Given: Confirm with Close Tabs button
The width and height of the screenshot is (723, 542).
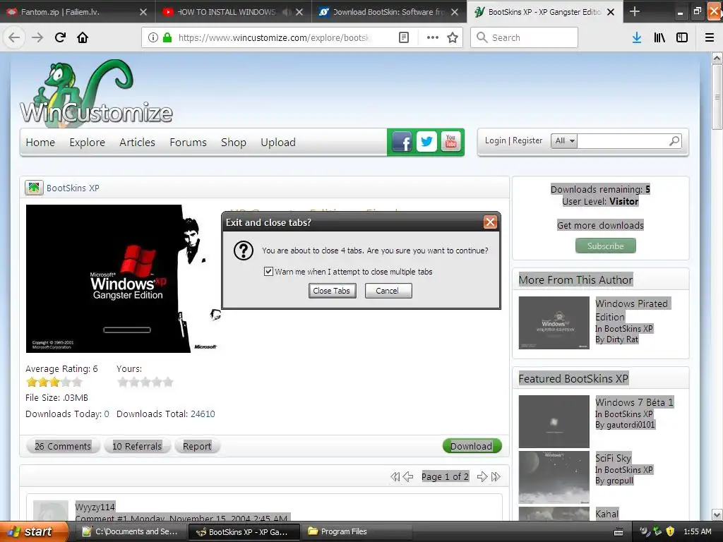Looking at the screenshot, I should (332, 291).
